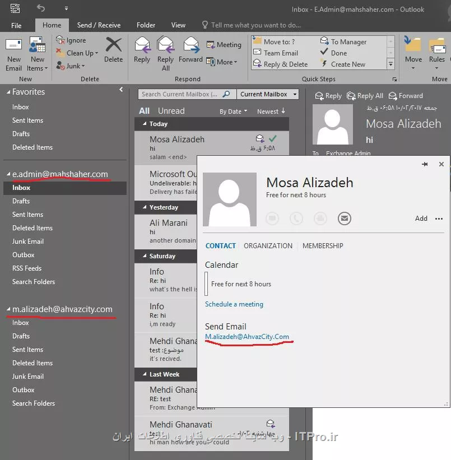Open the File menu
The width and height of the screenshot is (451, 460).
click(16, 26)
